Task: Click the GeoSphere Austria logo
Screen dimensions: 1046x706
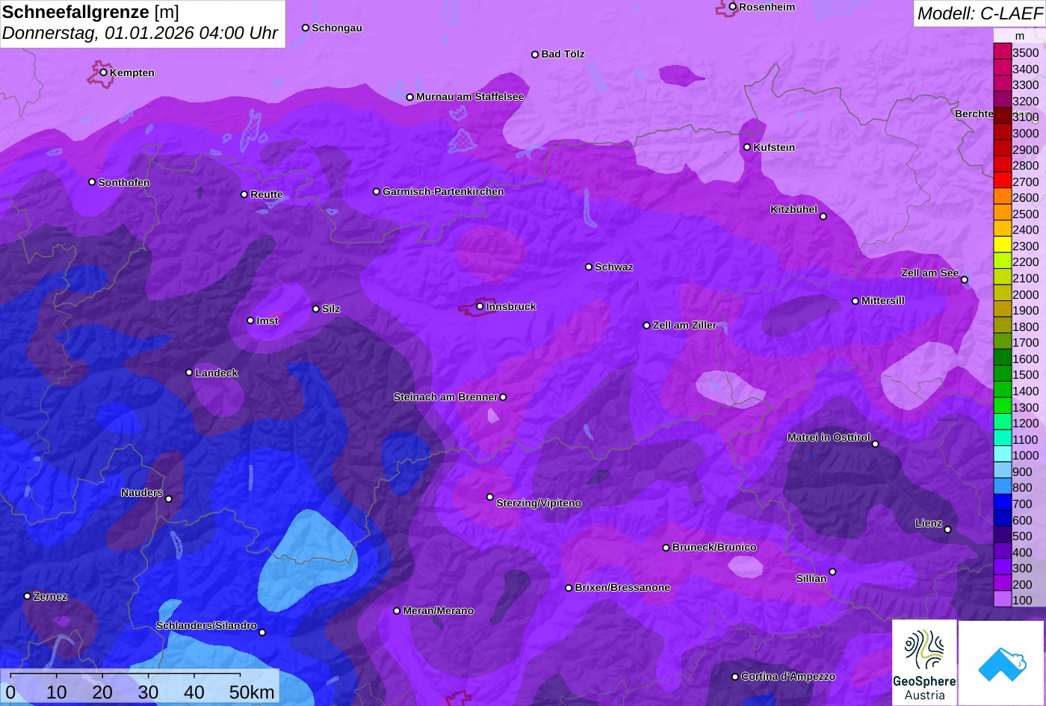Action: pyautogui.click(x=924, y=662)
